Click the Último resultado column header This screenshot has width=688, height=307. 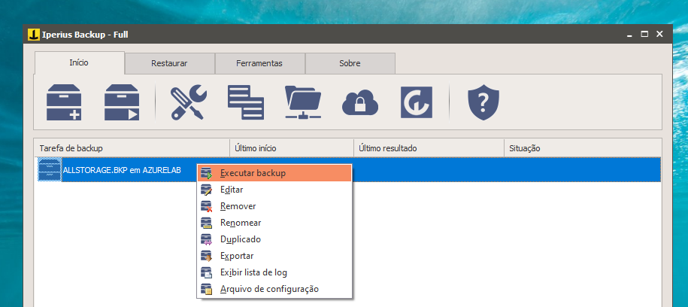[x=429, y=148]
